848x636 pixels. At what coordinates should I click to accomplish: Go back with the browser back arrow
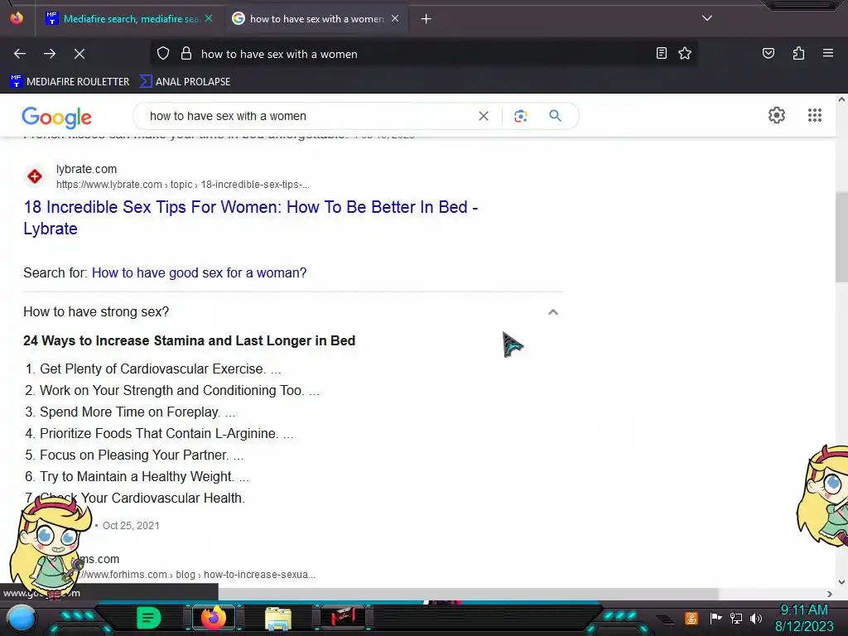pyautogui.click(x=20, y=54)
